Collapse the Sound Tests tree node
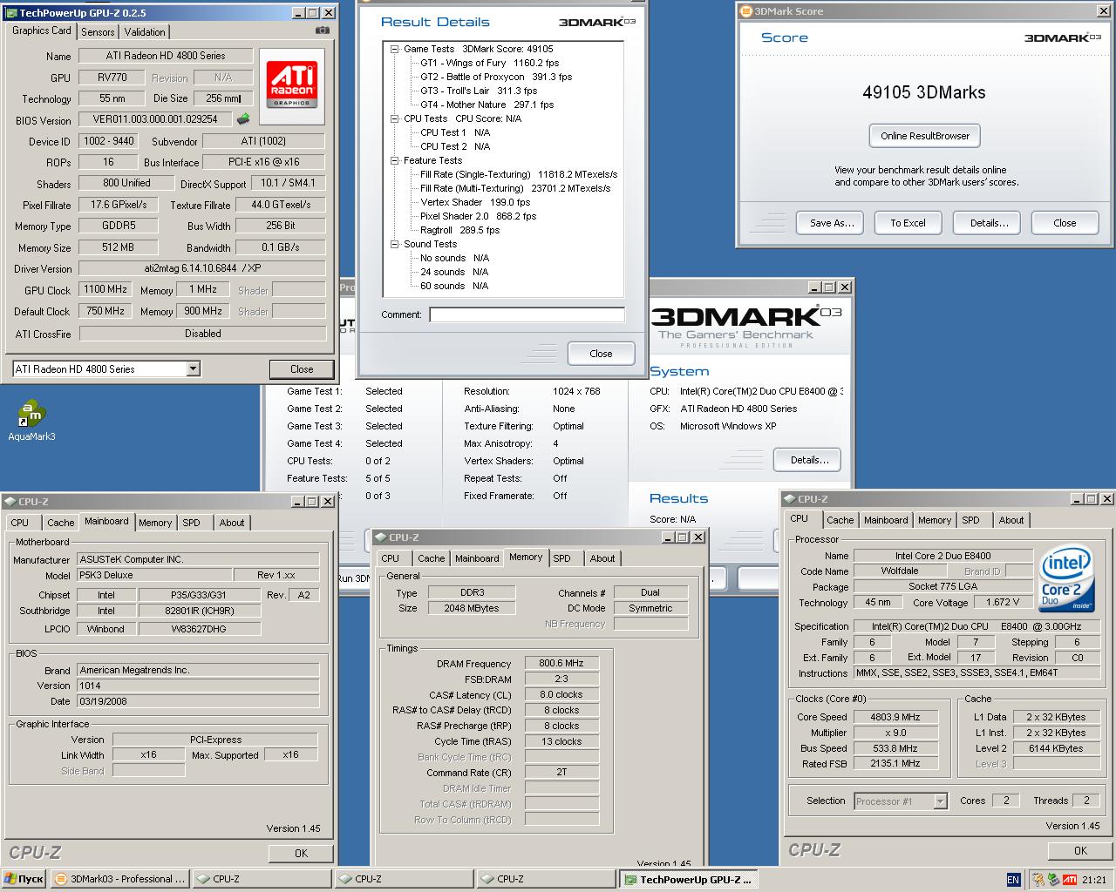The width and height of the screenshot is (1116, 892). [x=395, y=245]
